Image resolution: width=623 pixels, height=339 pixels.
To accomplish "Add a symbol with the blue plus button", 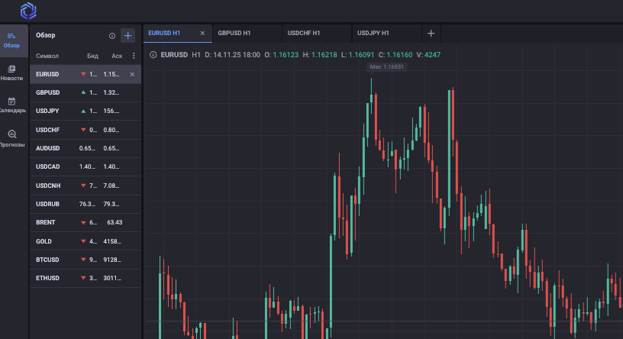I will (128, 35).
